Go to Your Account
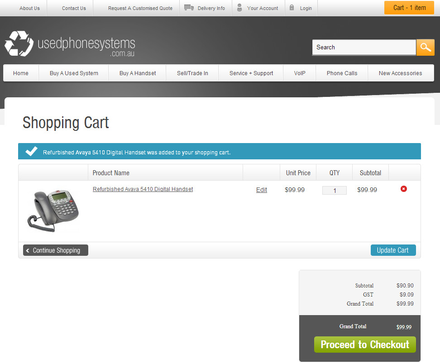Image resolution: width=440 pixels, height=364 pixels. [x=263, y=8]
